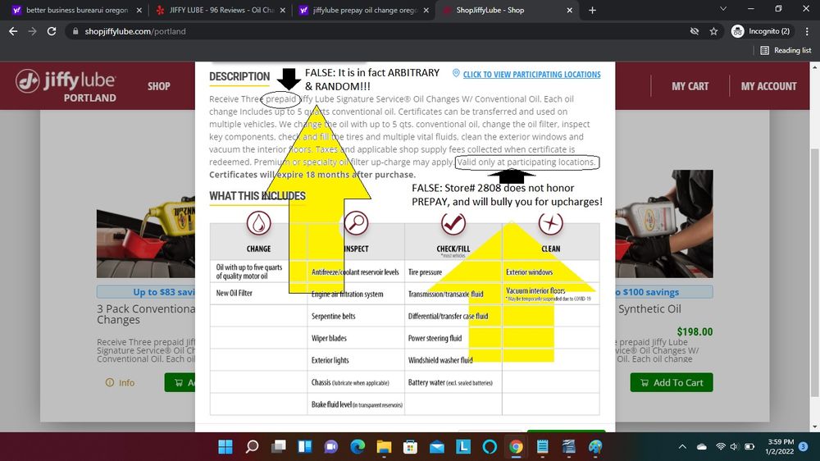Click to view participating locations link
This screenshot has width=820, height=461.
click(531, 75)
